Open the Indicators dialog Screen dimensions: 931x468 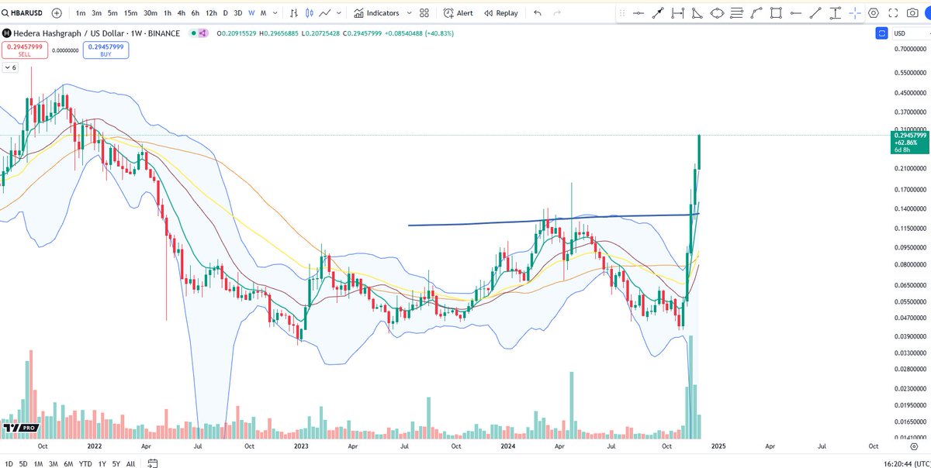pos(376,13)
